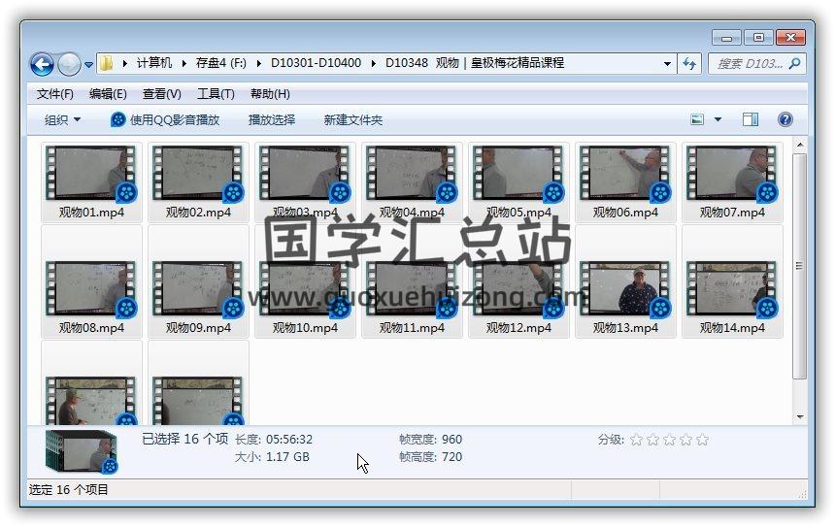Open the 工具(T) menu

click(x=216, y=94)
